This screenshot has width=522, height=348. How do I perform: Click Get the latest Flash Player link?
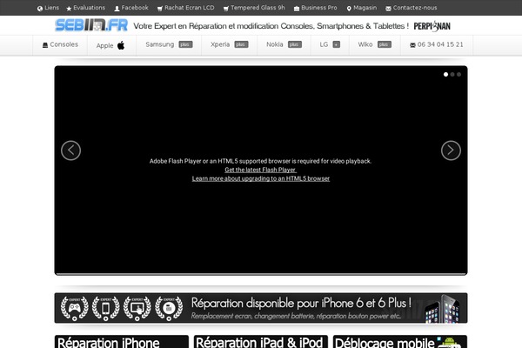(x=260, y=170)
